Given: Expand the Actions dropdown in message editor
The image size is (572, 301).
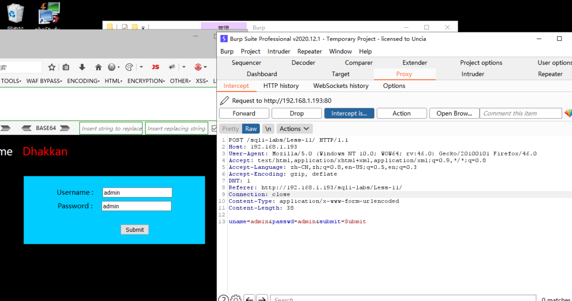Looking at the screenshot, I should [295, 129].
